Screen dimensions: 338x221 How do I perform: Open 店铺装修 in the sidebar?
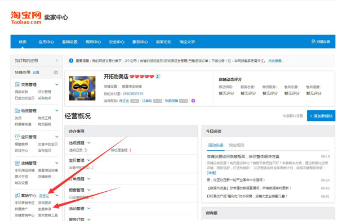(45, 177)
